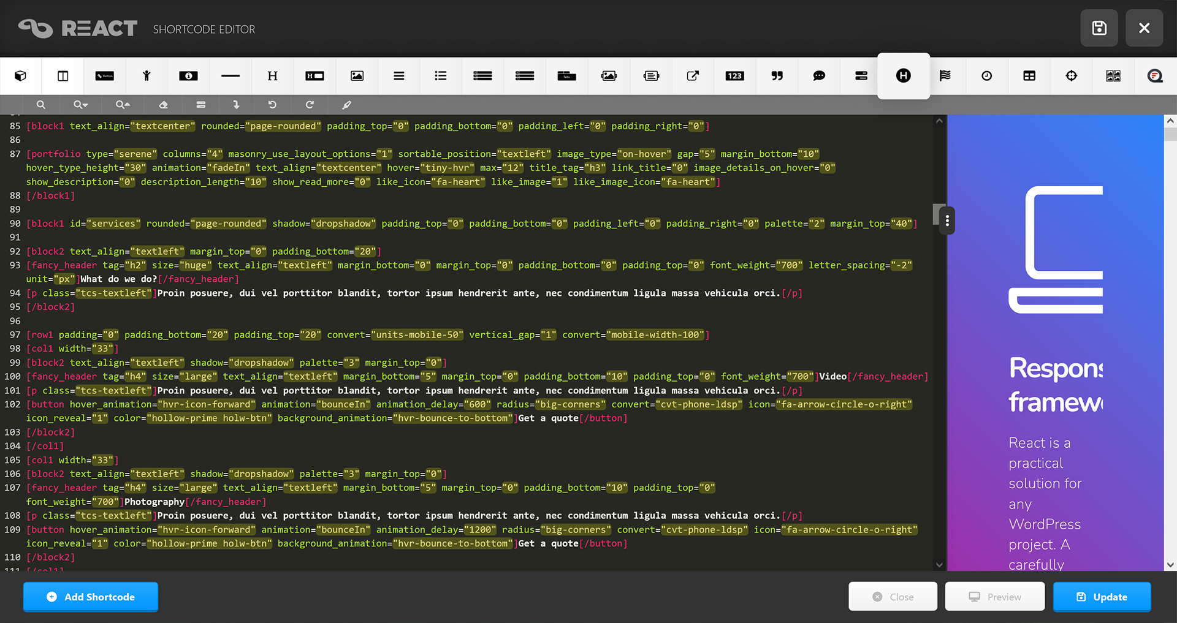This screenshot has height=623, width=1177.
Task: Click the three-dot panel divider handle
Action: (x=947, y=221)
